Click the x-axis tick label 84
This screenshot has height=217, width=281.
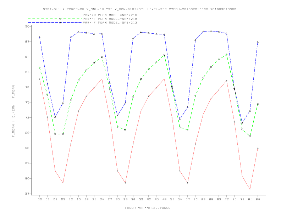point(258,199)
